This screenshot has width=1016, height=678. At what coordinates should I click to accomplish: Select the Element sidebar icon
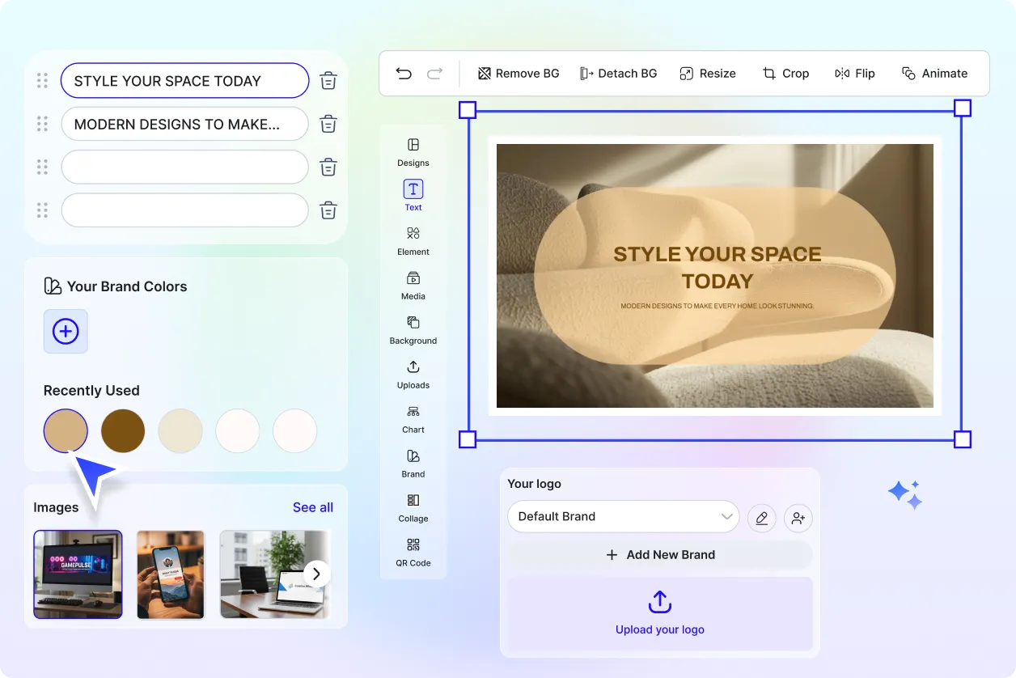tap(413, 240)
